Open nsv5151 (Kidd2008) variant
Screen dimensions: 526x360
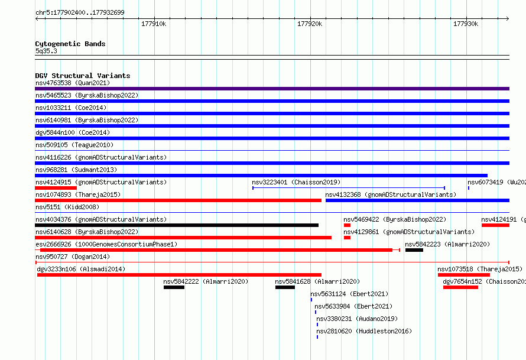click(x=67, y=207)
